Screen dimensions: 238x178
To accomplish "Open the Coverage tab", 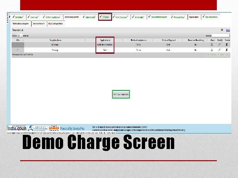I will [34, 17].
